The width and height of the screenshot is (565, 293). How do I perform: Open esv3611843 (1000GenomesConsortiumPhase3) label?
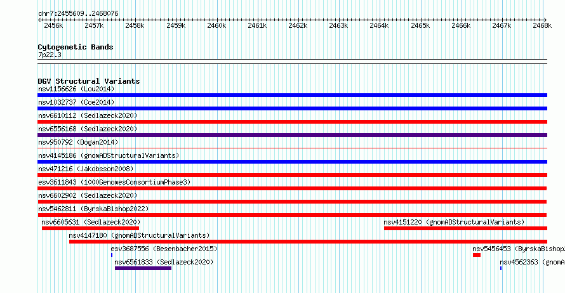tap(114, 182)
